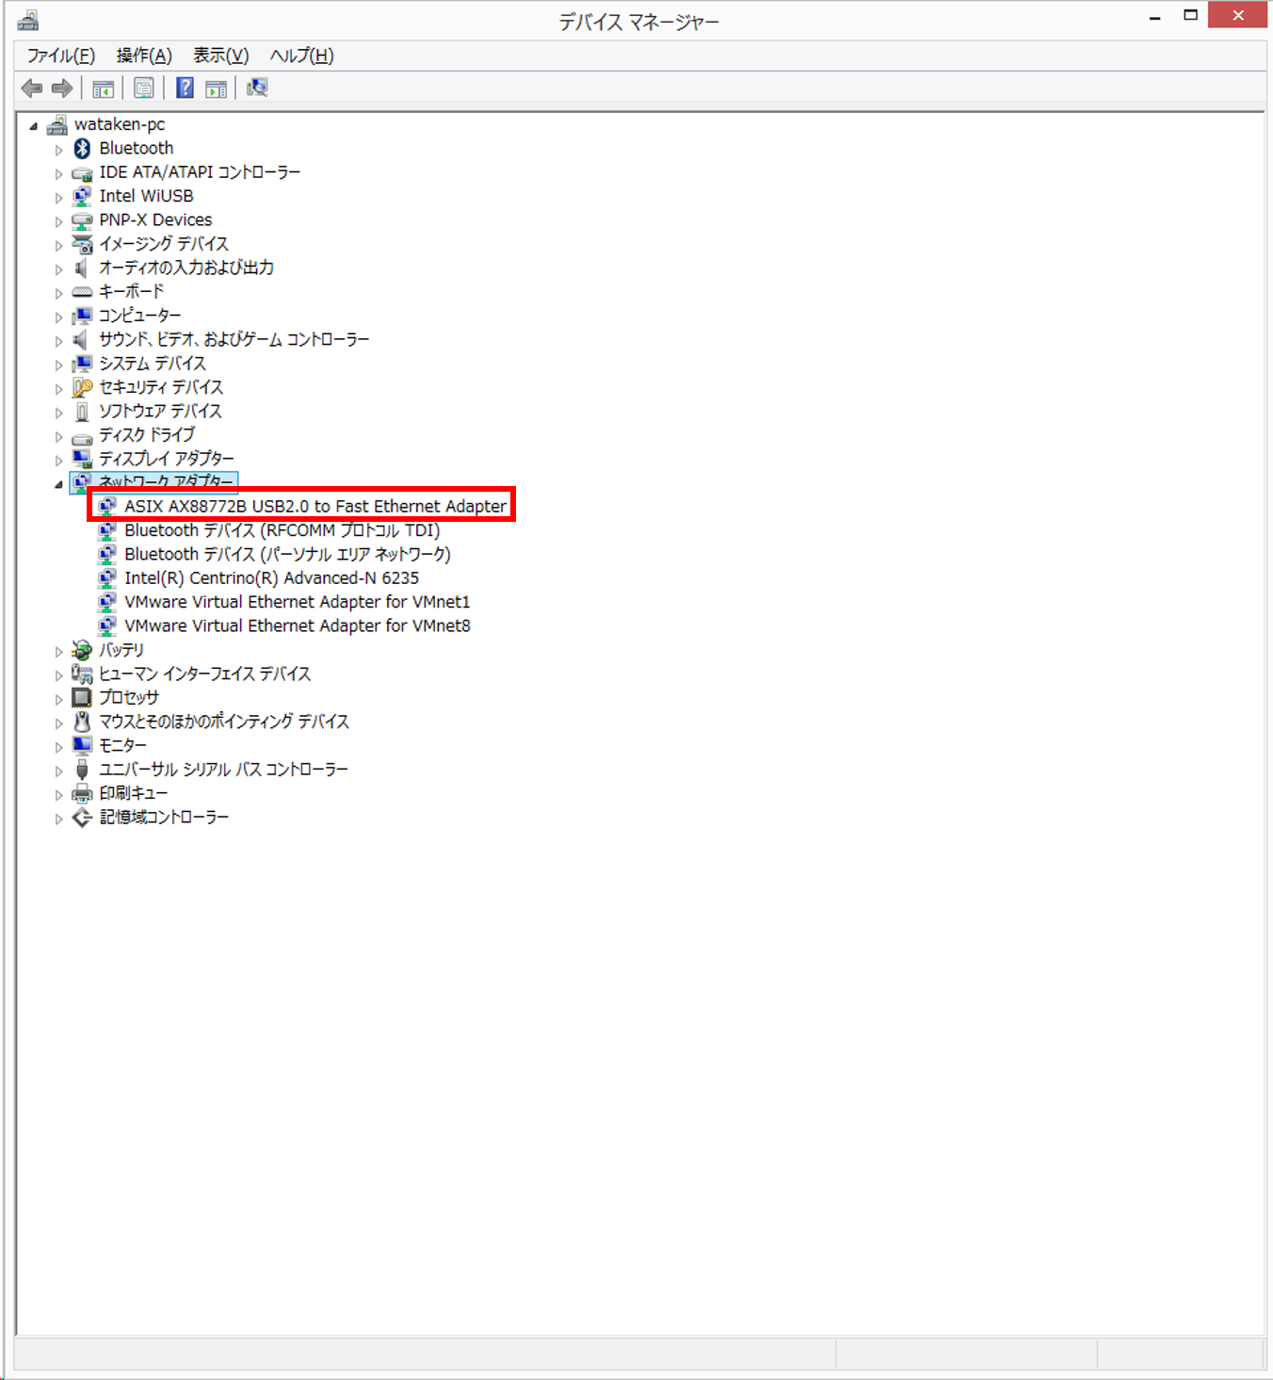Select ASIX AX88772B USB2.0 to Fast Ethernet Adapter
Image resolution: width=1273 pixels, height=1380 pixels.
(x=315, y=507)
